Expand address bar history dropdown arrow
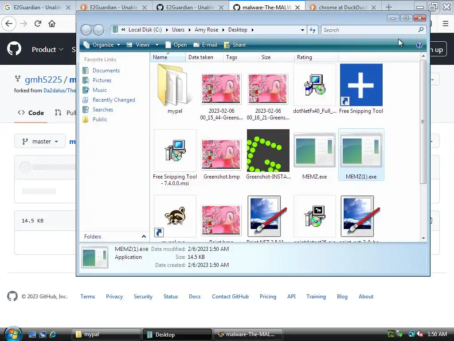The width and height of the screenshot is (454, 341). point(302,30)
